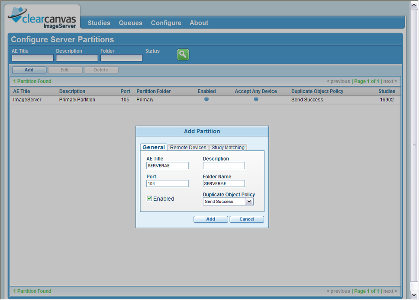Click the bottom 'next >' pager link
419x300 pixels.
[390, 291]
